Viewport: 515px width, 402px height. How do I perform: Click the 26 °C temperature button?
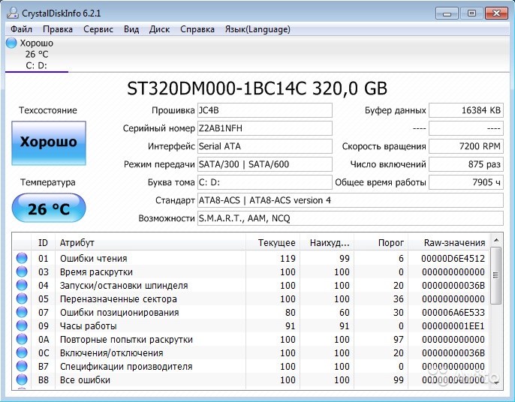coord(49,208)
